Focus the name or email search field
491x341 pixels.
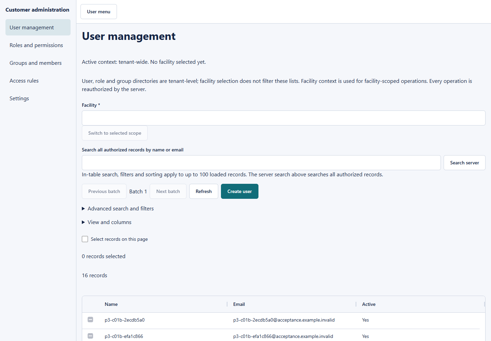pyautogui.click(x=261, y=163)
